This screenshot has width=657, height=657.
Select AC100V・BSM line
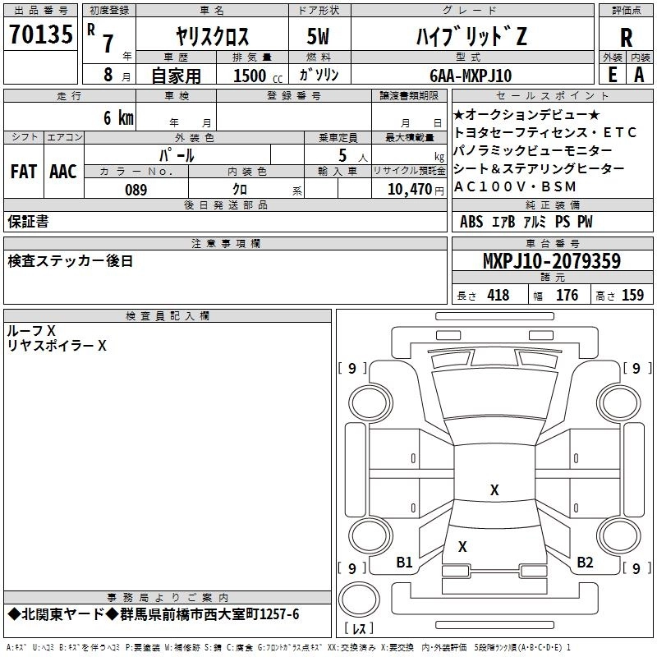[x=515, y=186]
